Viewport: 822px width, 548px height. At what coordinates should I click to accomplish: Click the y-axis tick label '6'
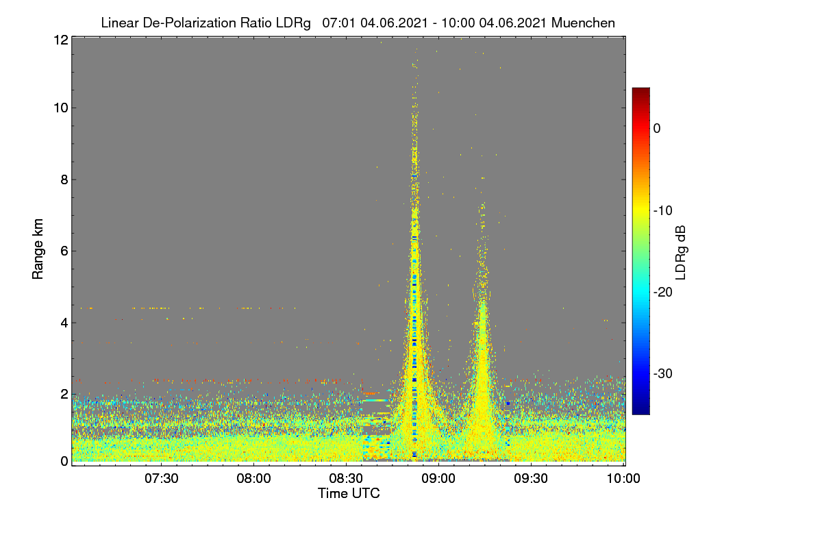[64, 251]
